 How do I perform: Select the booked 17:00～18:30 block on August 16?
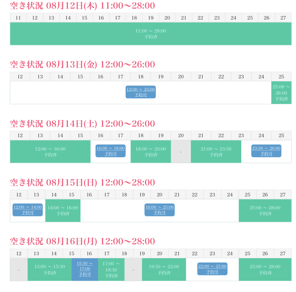pyautogui.click(x=111, y=269)
